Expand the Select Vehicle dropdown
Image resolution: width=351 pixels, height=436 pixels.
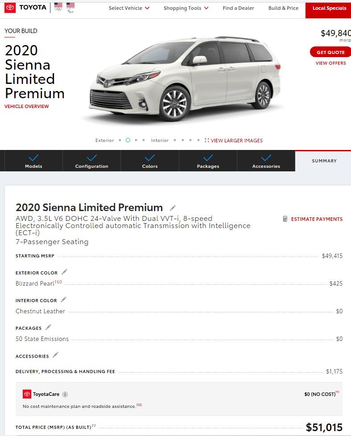[129, 8]
